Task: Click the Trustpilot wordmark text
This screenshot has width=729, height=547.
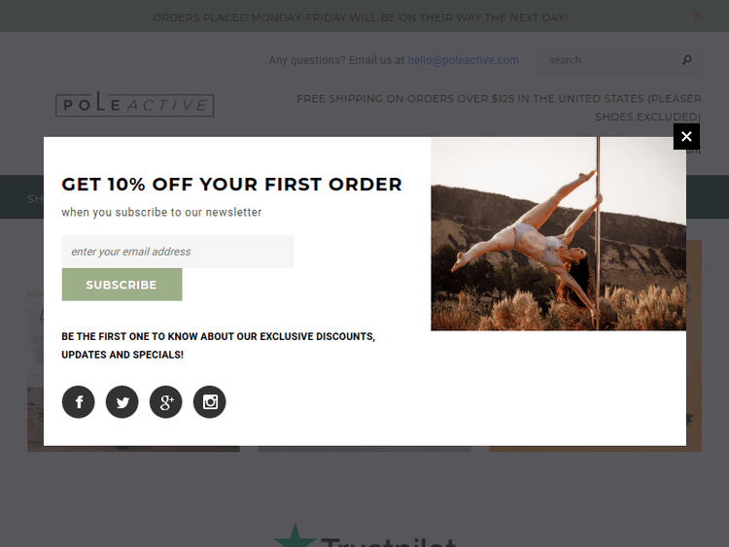Action: click(x=388, y=542)
